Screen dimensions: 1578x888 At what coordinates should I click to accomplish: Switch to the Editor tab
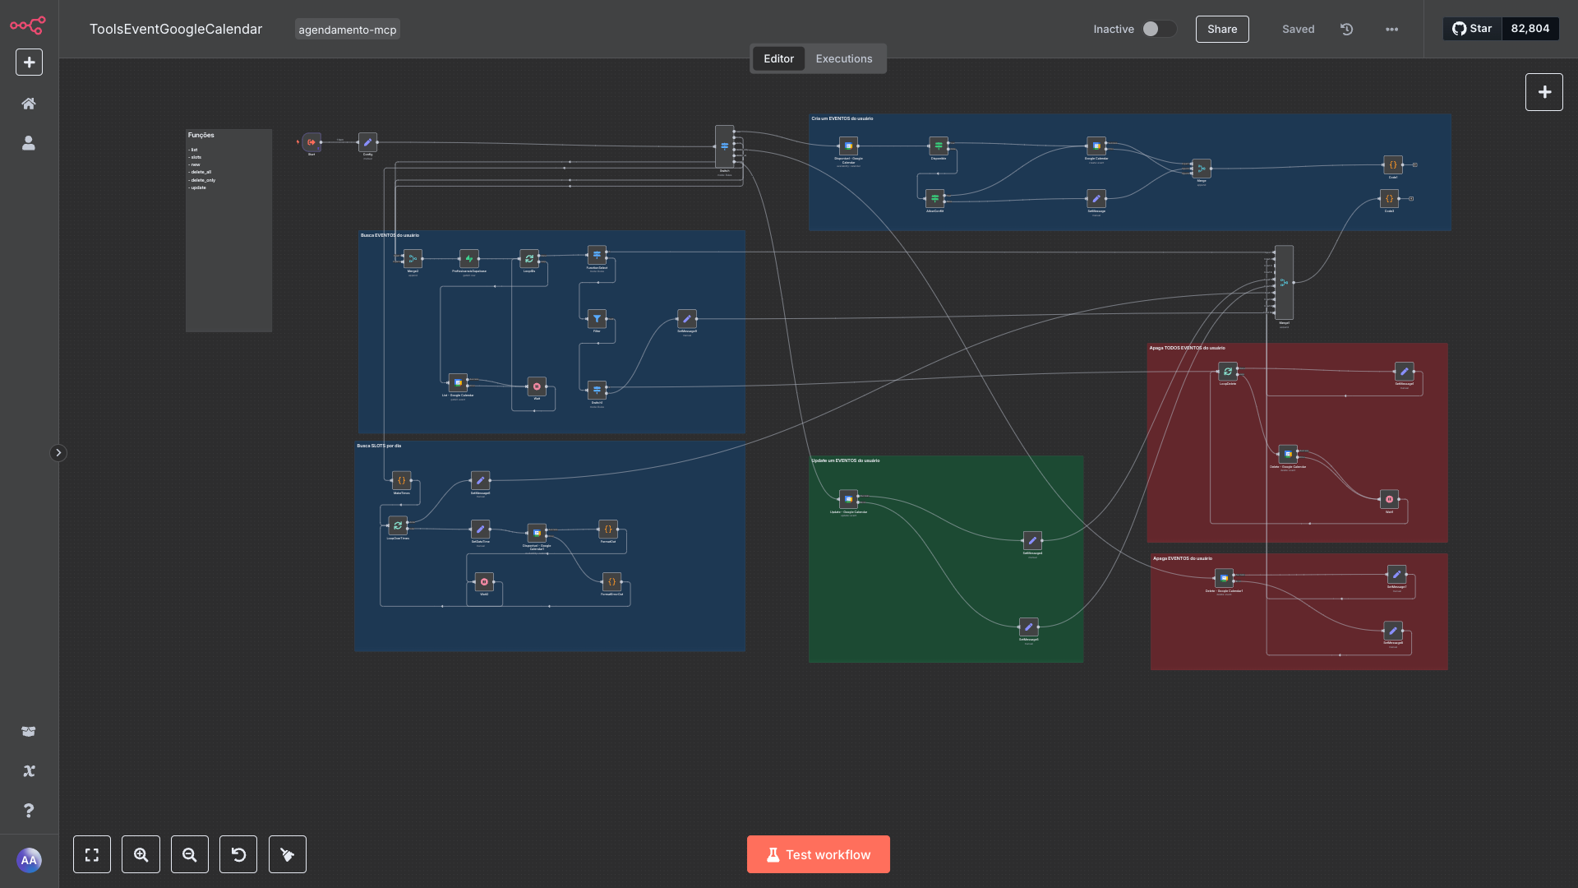778,58
